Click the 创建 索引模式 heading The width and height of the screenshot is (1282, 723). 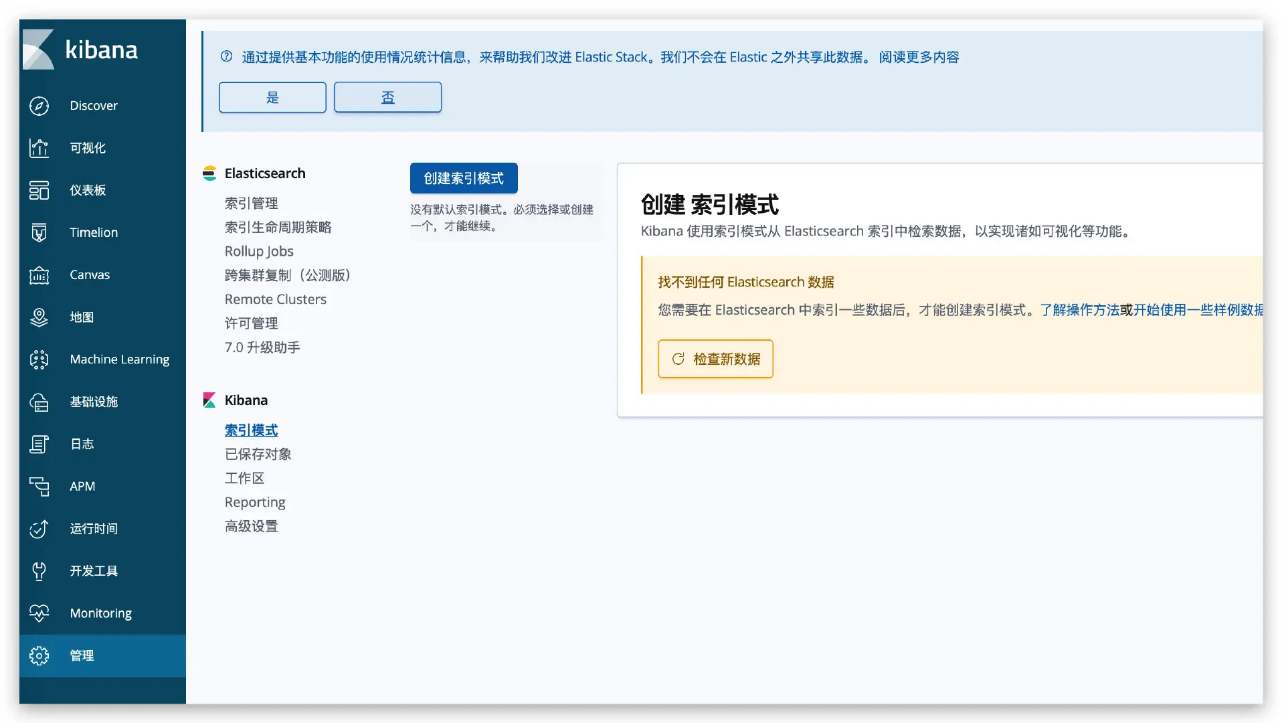(710, 204)
